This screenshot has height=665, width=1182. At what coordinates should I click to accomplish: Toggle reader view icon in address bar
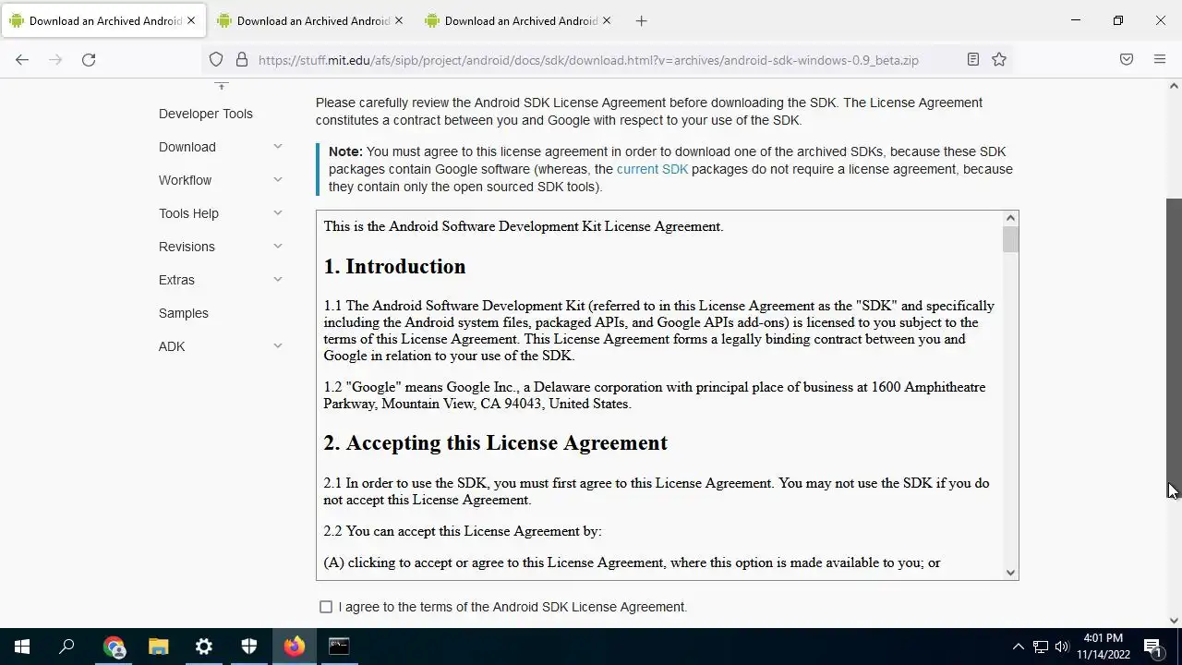coord(973,59)
